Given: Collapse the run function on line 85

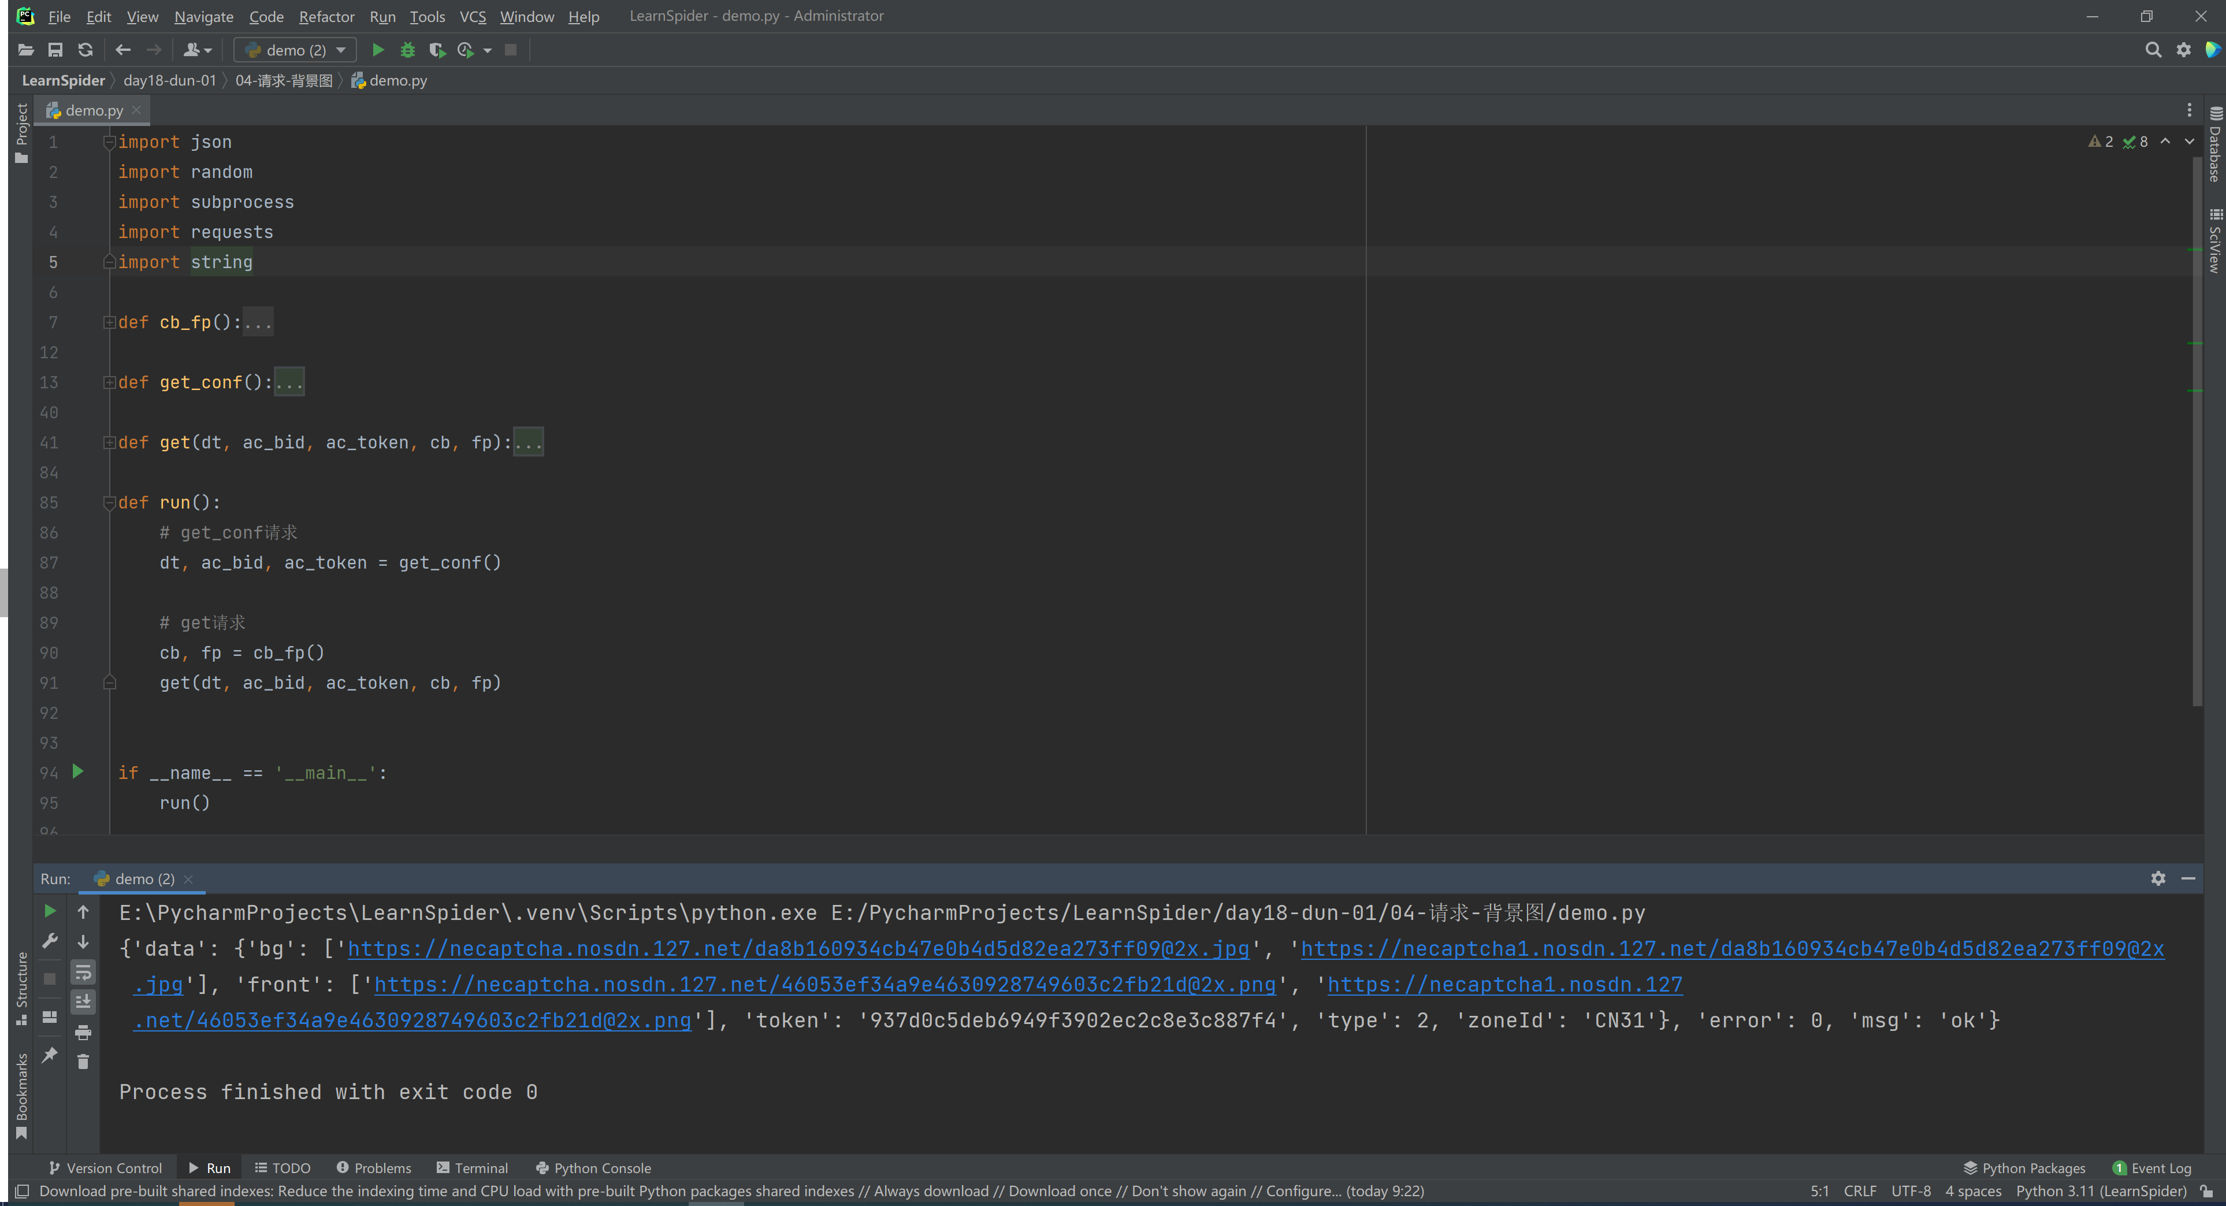Looking at the screenshot, I should pos(110,502).
